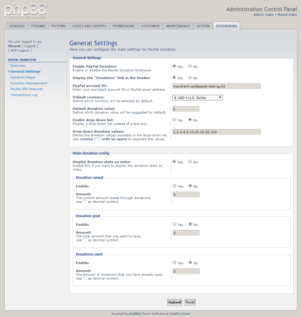Select No for displaying donation stats on index
This screenshot has height=317, width=301.
pyautogui.click(x=190, y=161)
